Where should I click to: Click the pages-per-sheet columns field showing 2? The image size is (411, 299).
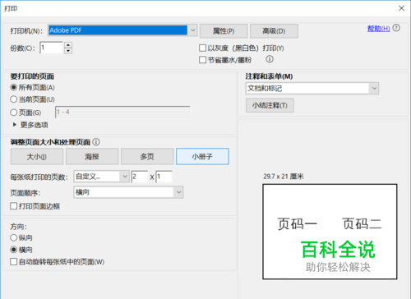(140, 177)
